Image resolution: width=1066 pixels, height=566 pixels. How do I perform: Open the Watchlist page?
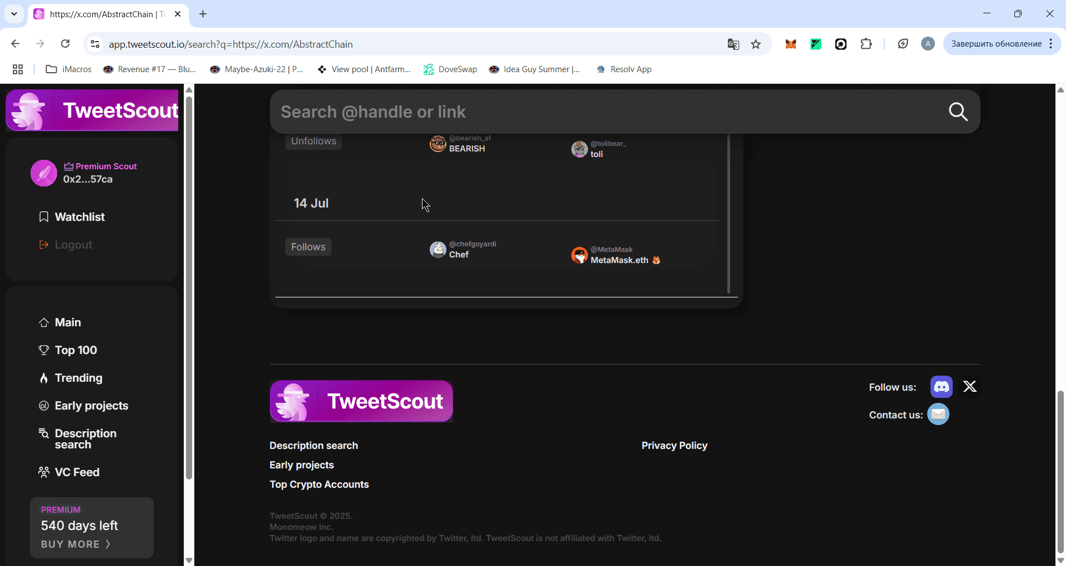(x=72, y=217)
